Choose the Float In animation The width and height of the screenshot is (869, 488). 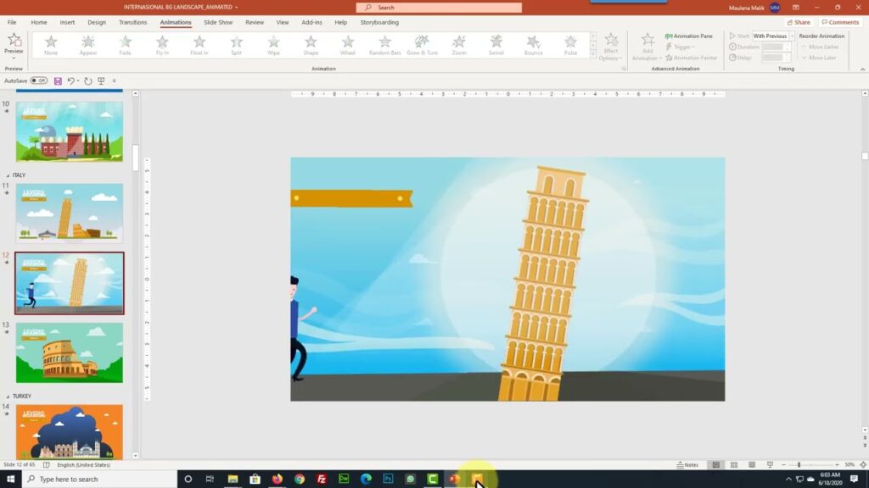199,46
